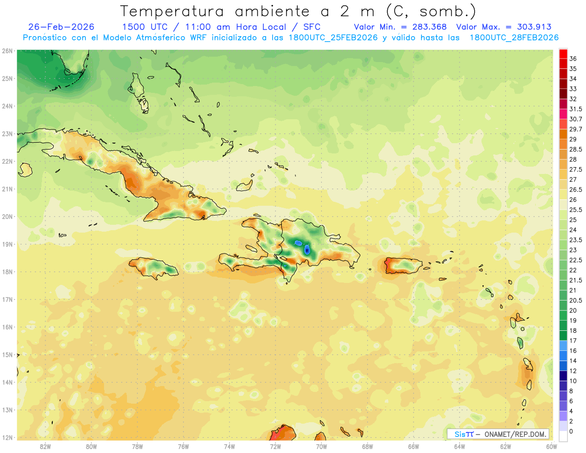Click the '26N' latitude label

7,51
